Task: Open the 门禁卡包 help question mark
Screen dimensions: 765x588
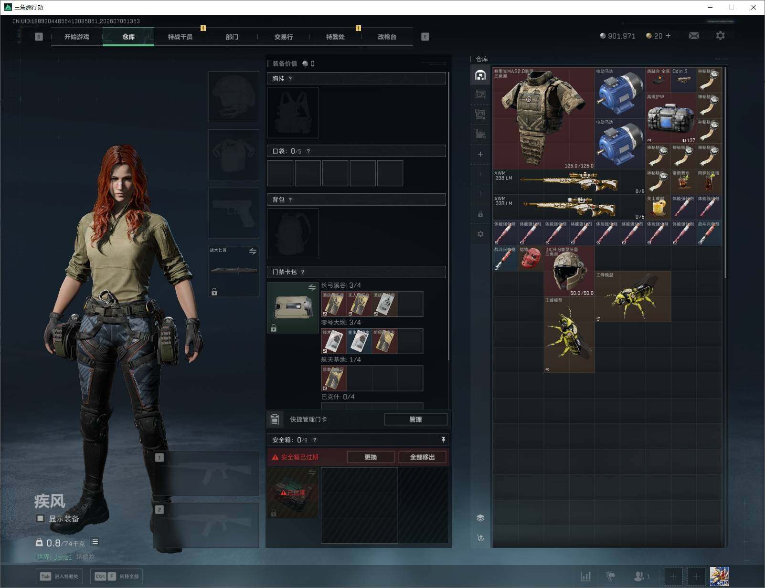Action: 303,272
